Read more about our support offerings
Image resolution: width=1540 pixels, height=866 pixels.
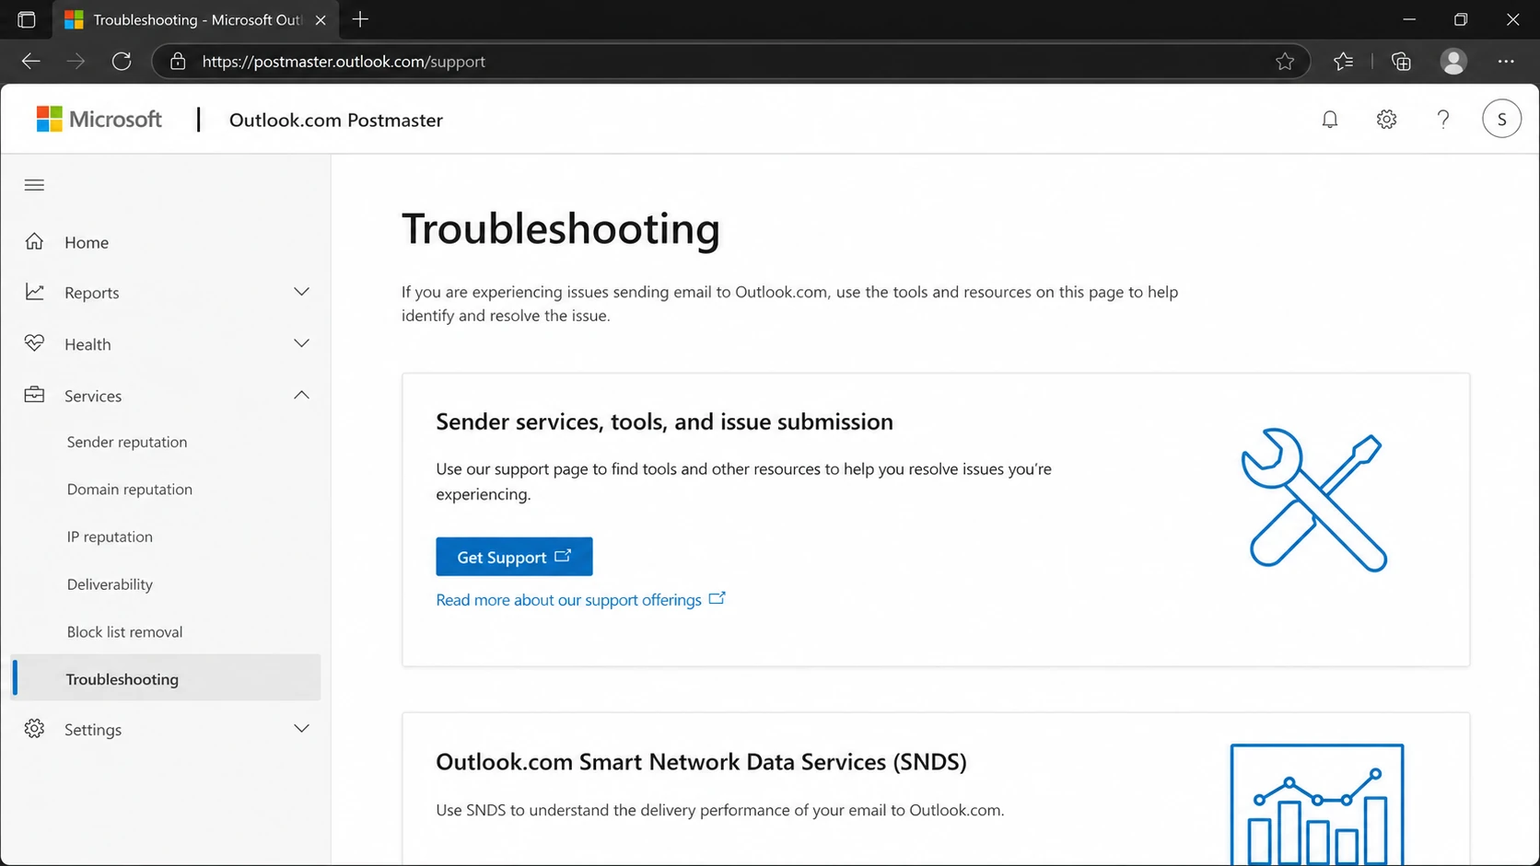[580, 600]
